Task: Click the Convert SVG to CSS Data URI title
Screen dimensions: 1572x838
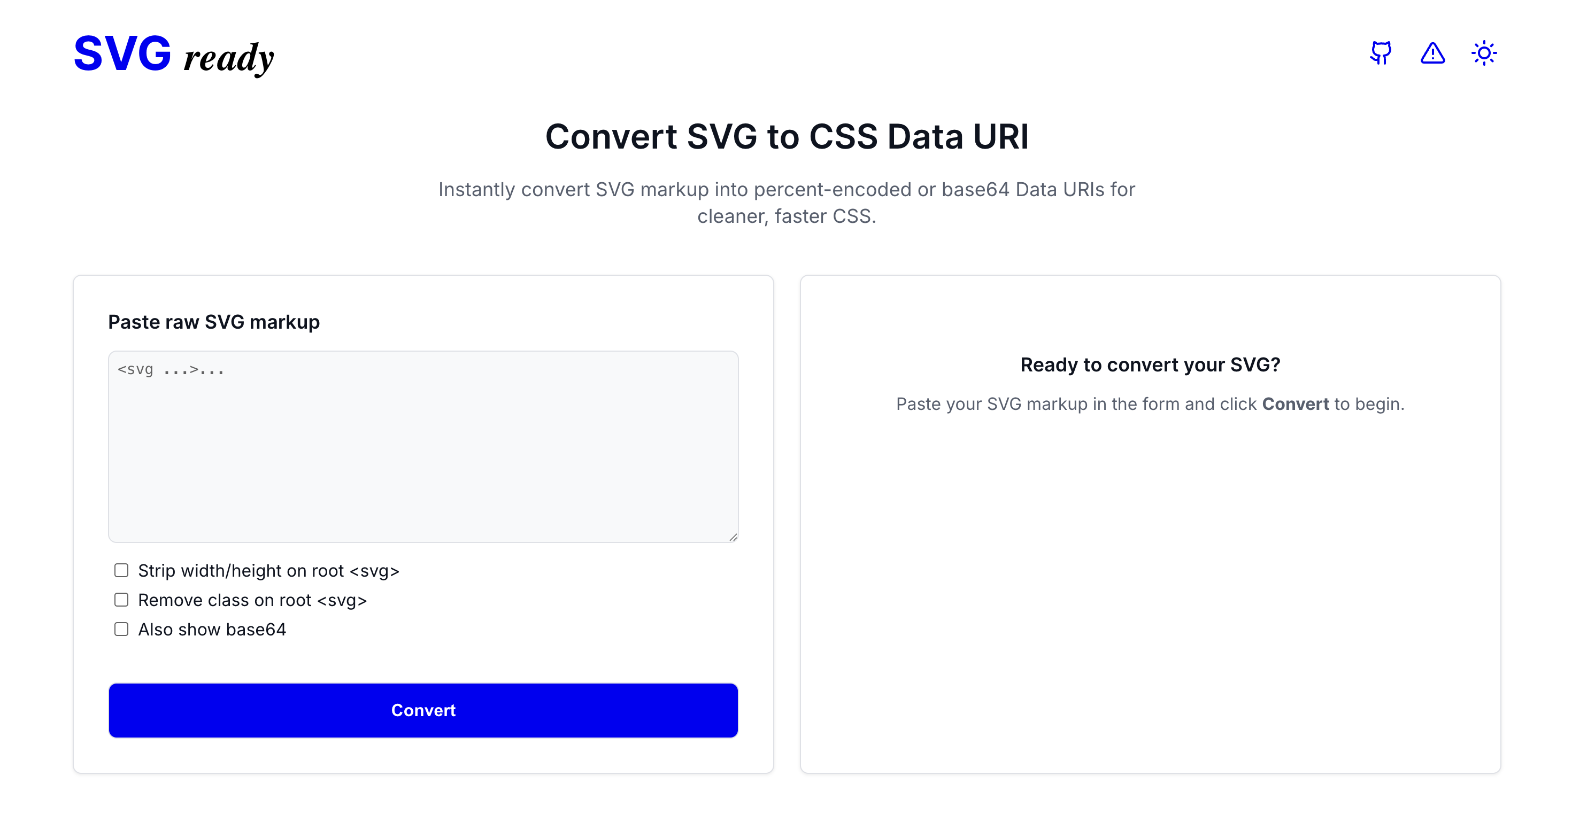Action: click(786, 137)
